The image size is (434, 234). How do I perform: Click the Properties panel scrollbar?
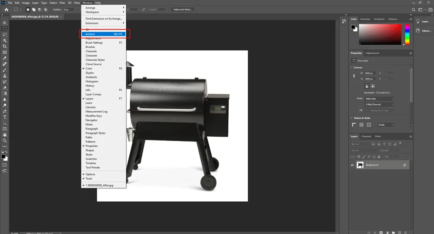coord(411,85)
